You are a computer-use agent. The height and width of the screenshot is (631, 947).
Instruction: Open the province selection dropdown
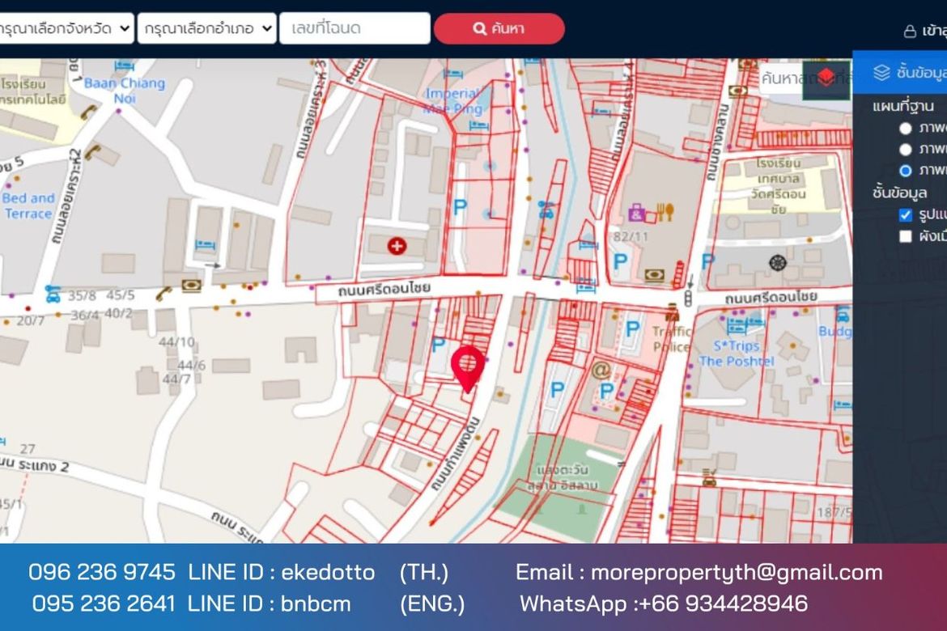point(66,28)
